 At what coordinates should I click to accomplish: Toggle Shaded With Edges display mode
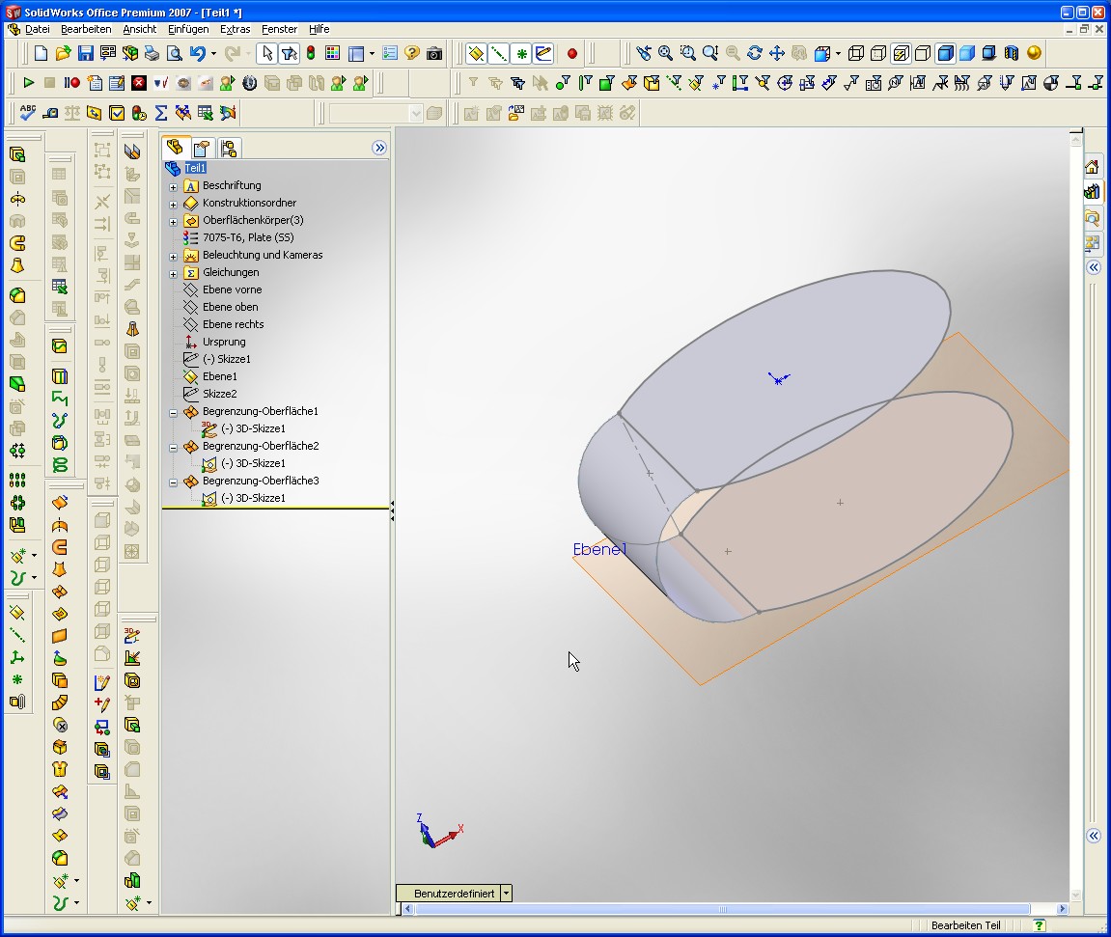(x=945, y=54)
